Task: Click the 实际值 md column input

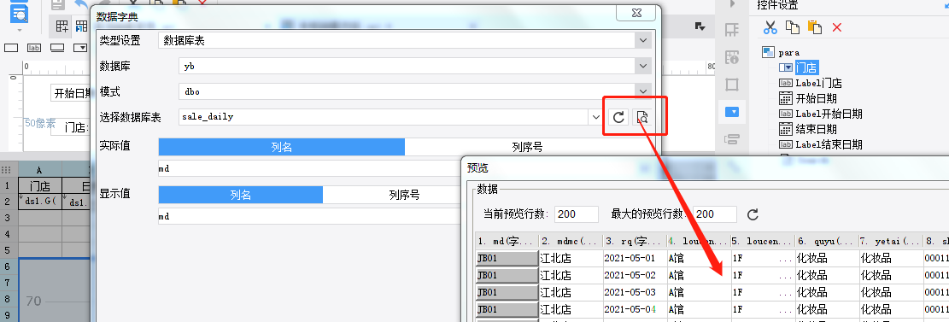Action: 309,168
